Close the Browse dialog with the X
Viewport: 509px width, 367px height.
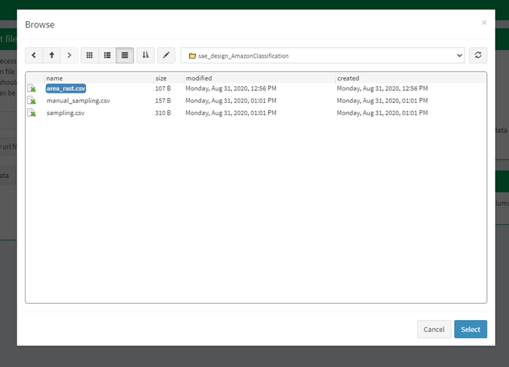click(x=483, y=23)
